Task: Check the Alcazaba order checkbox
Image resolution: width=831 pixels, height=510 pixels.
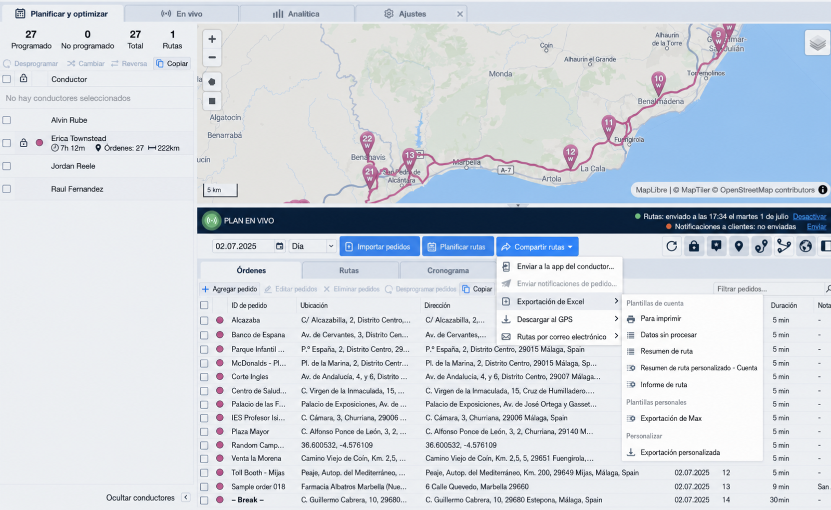Action: coord(204,320)
